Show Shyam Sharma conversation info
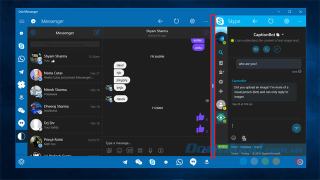This screenshot has width=320, height=180. coord(205,32)
